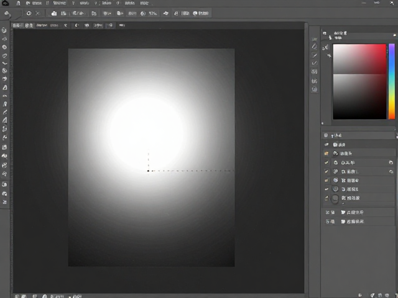
Task: Click the circular icon next to the home icon
Action: [x=29, y=14]
